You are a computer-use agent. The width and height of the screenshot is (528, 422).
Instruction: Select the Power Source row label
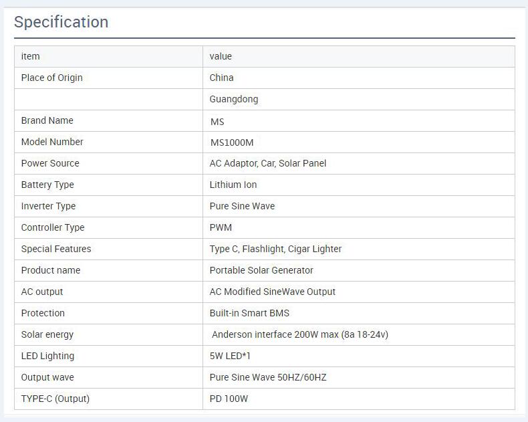50,163
